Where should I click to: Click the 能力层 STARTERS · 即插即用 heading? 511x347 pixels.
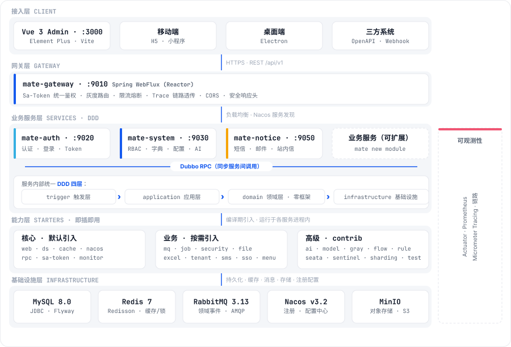pos(56,220)
